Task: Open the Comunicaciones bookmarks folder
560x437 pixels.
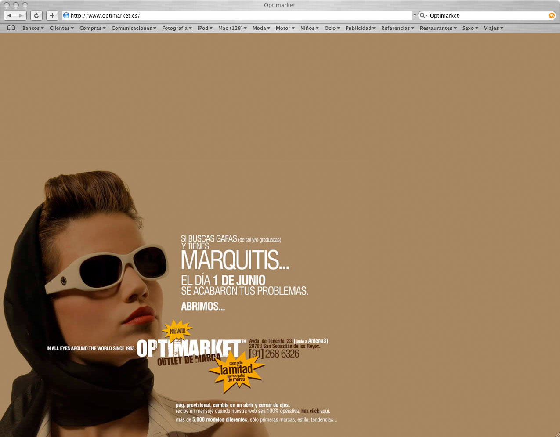Action: click(134, 28)
